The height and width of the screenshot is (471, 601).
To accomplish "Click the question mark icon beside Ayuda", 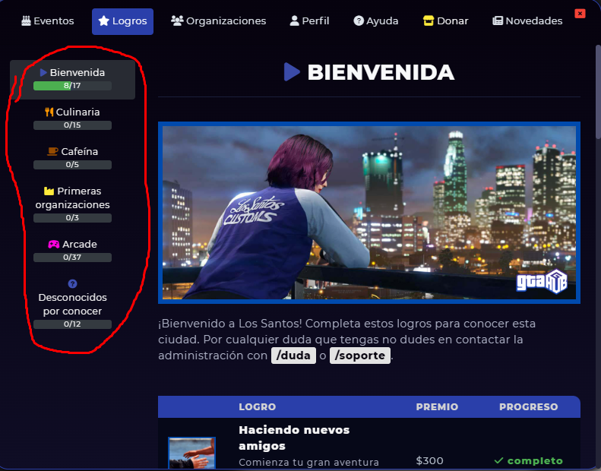I will 359,21.
